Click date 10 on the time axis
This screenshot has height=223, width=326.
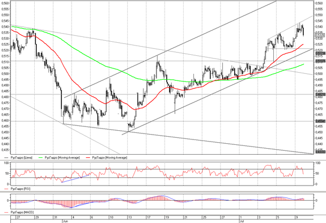(x=111, y=218)
